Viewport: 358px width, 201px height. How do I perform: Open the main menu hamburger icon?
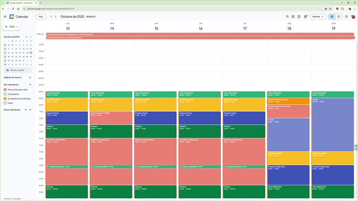coord(5,17)
